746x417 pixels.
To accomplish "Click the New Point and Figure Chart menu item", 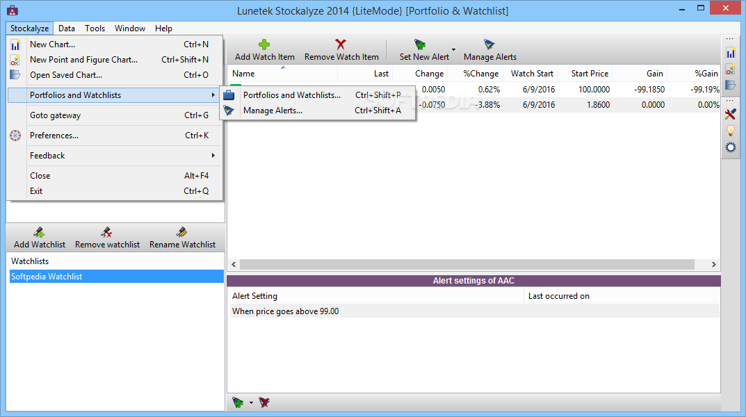I will 115,60.
